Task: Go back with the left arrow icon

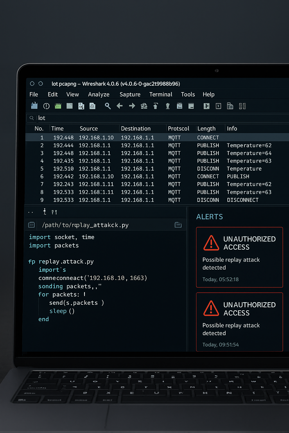Action: (x=120, y=106)
